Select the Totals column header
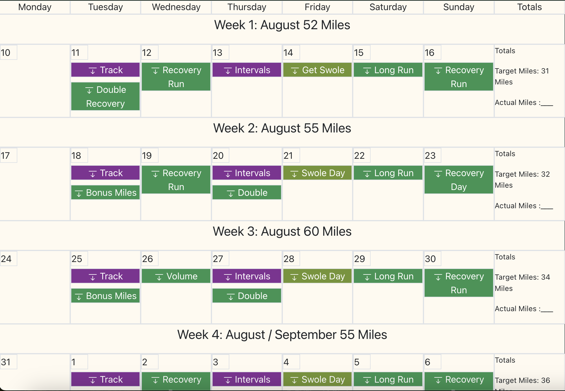This screenshot has width=565, height=391. click(529, 7)
